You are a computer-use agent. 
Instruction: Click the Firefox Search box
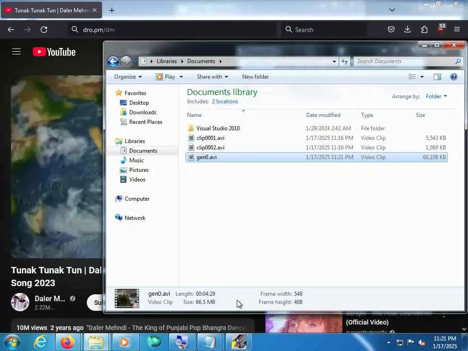coord(324,30)
